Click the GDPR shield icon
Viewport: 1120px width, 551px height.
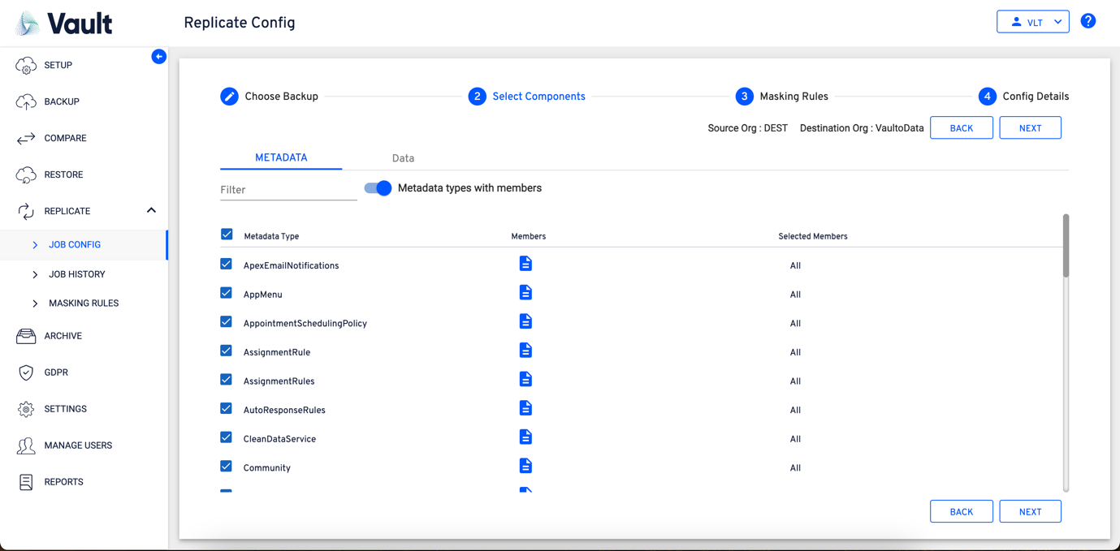tap(26, 372)
